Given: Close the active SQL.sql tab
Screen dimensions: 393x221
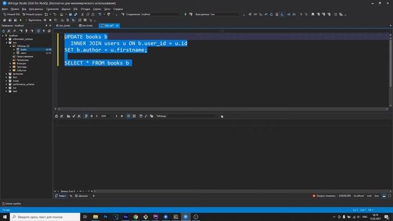Looking at the screenshot, I should tap(117, 26).
